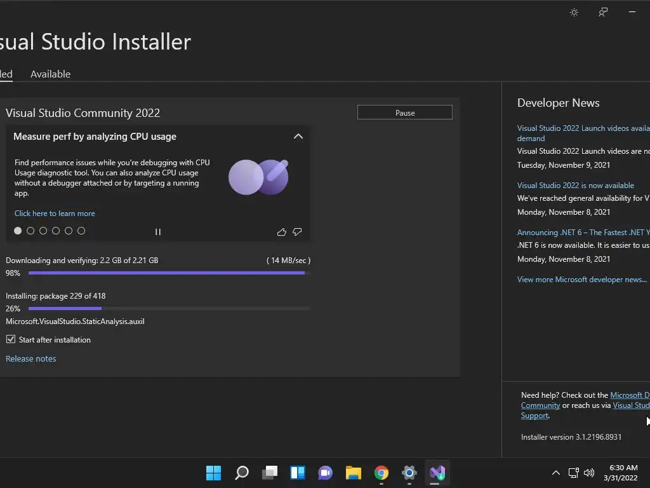Click Tuesday, November 9, 2021 date

click(564, 165)
